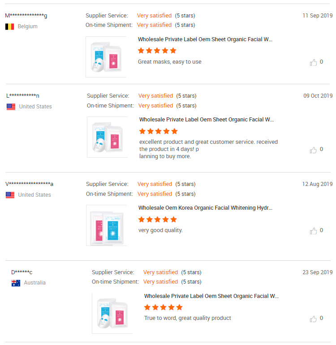The height and width of the screenshot is (345, 336).
Task: Click the five-star rating in the Australia review
Action: click(163, 307)
